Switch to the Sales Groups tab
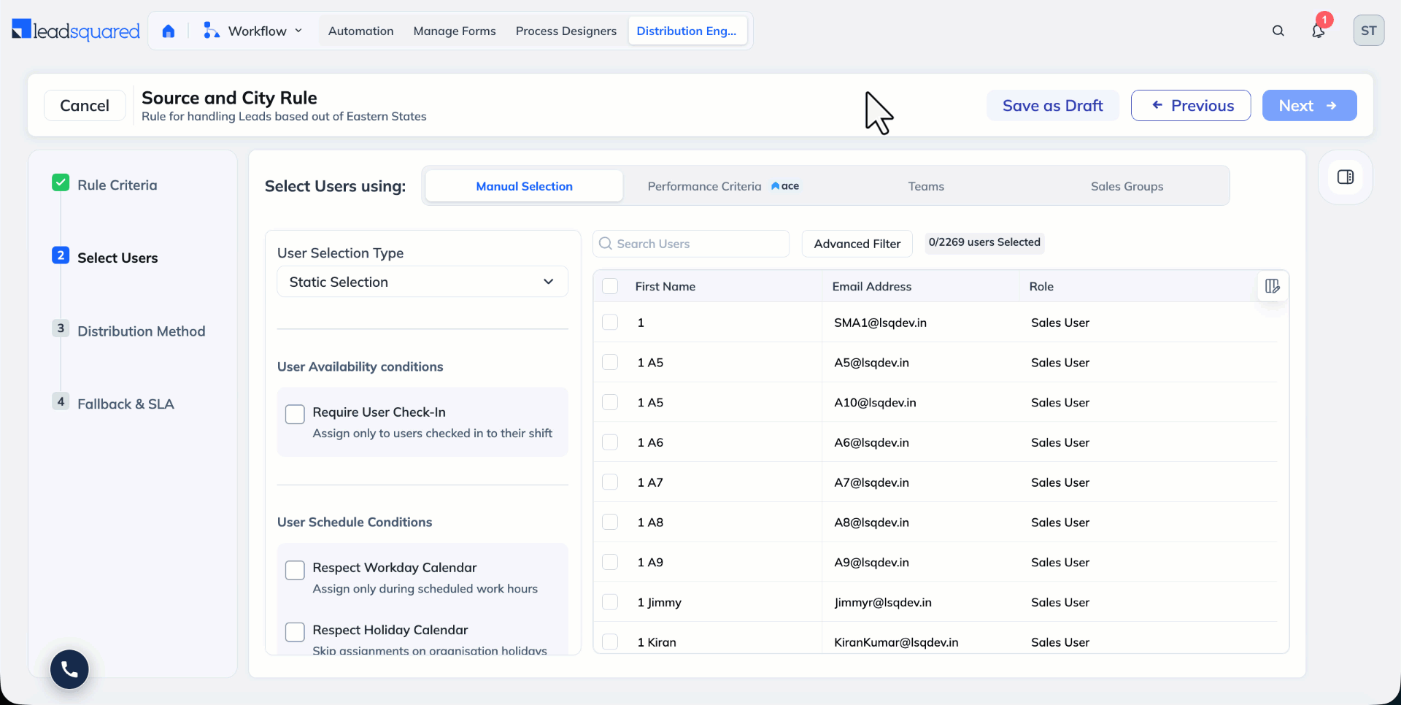The image size is (1401, 705). (1127, 186)
